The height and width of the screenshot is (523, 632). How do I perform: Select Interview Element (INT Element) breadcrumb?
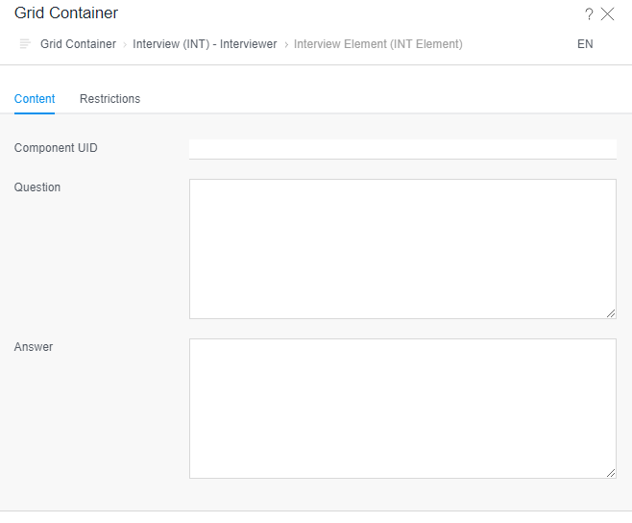point(378,43)
